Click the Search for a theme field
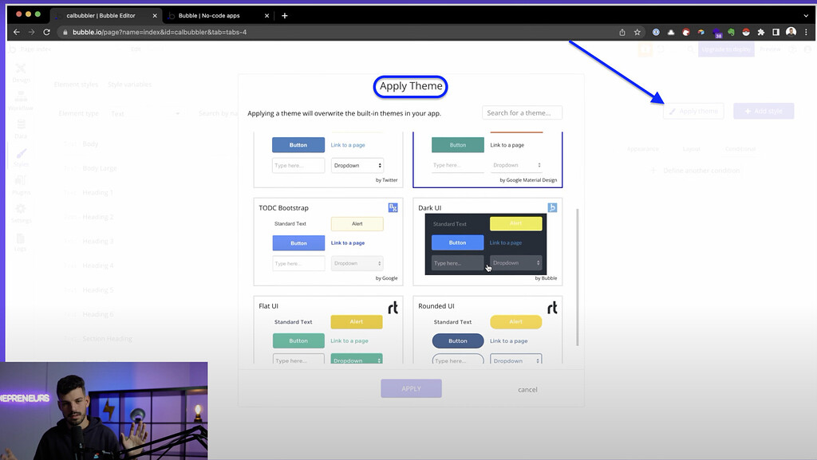The height and width of the screenshot is (460, 817). (x=522, y=112)
